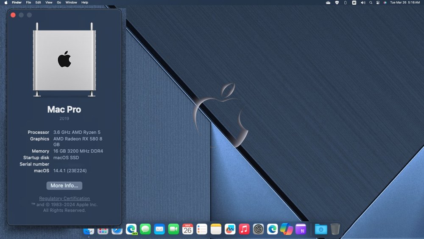The width and height of the screenshot is (424, 239).
Task: Open the File menu
Action: [28, 3]
